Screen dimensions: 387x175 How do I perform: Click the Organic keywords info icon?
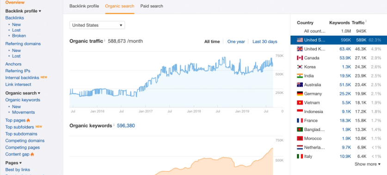coord(114,125)
